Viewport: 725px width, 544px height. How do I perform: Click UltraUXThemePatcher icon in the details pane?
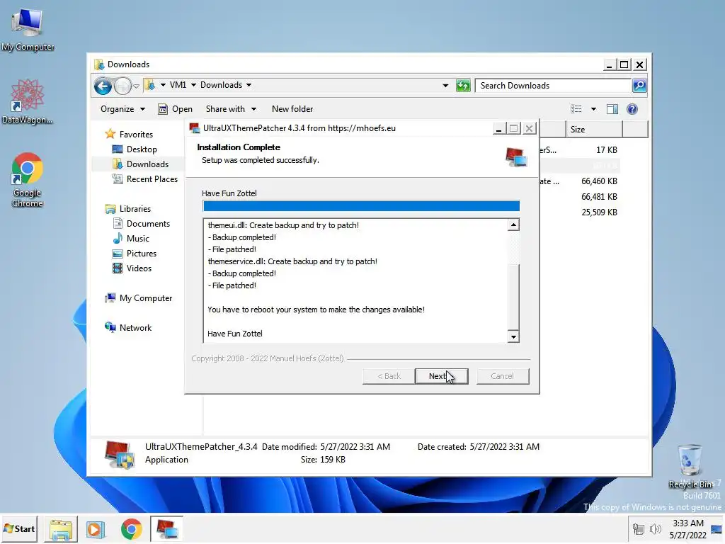tap(120, 454)
